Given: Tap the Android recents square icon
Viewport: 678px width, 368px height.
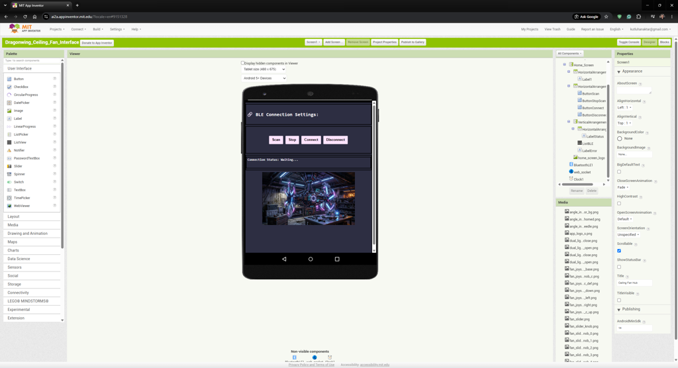Looking at the screenshot, I should point(337,259).
